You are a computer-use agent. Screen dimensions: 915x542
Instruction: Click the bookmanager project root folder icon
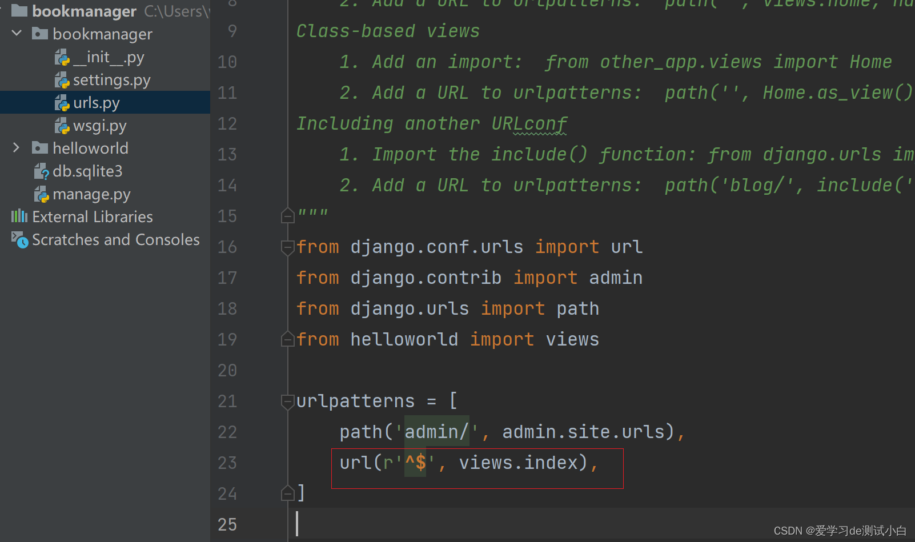[19, 10]
